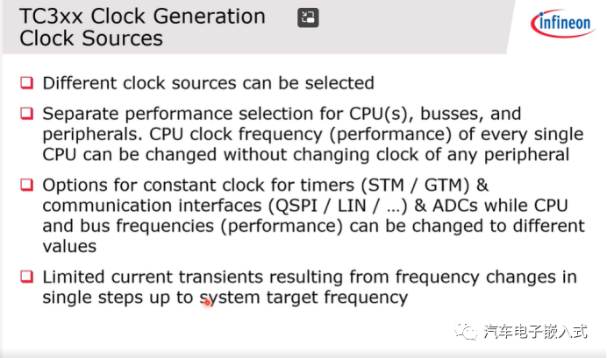Click the red laser pointer dot
The image size is (607, 358).
tap(207, 303)
